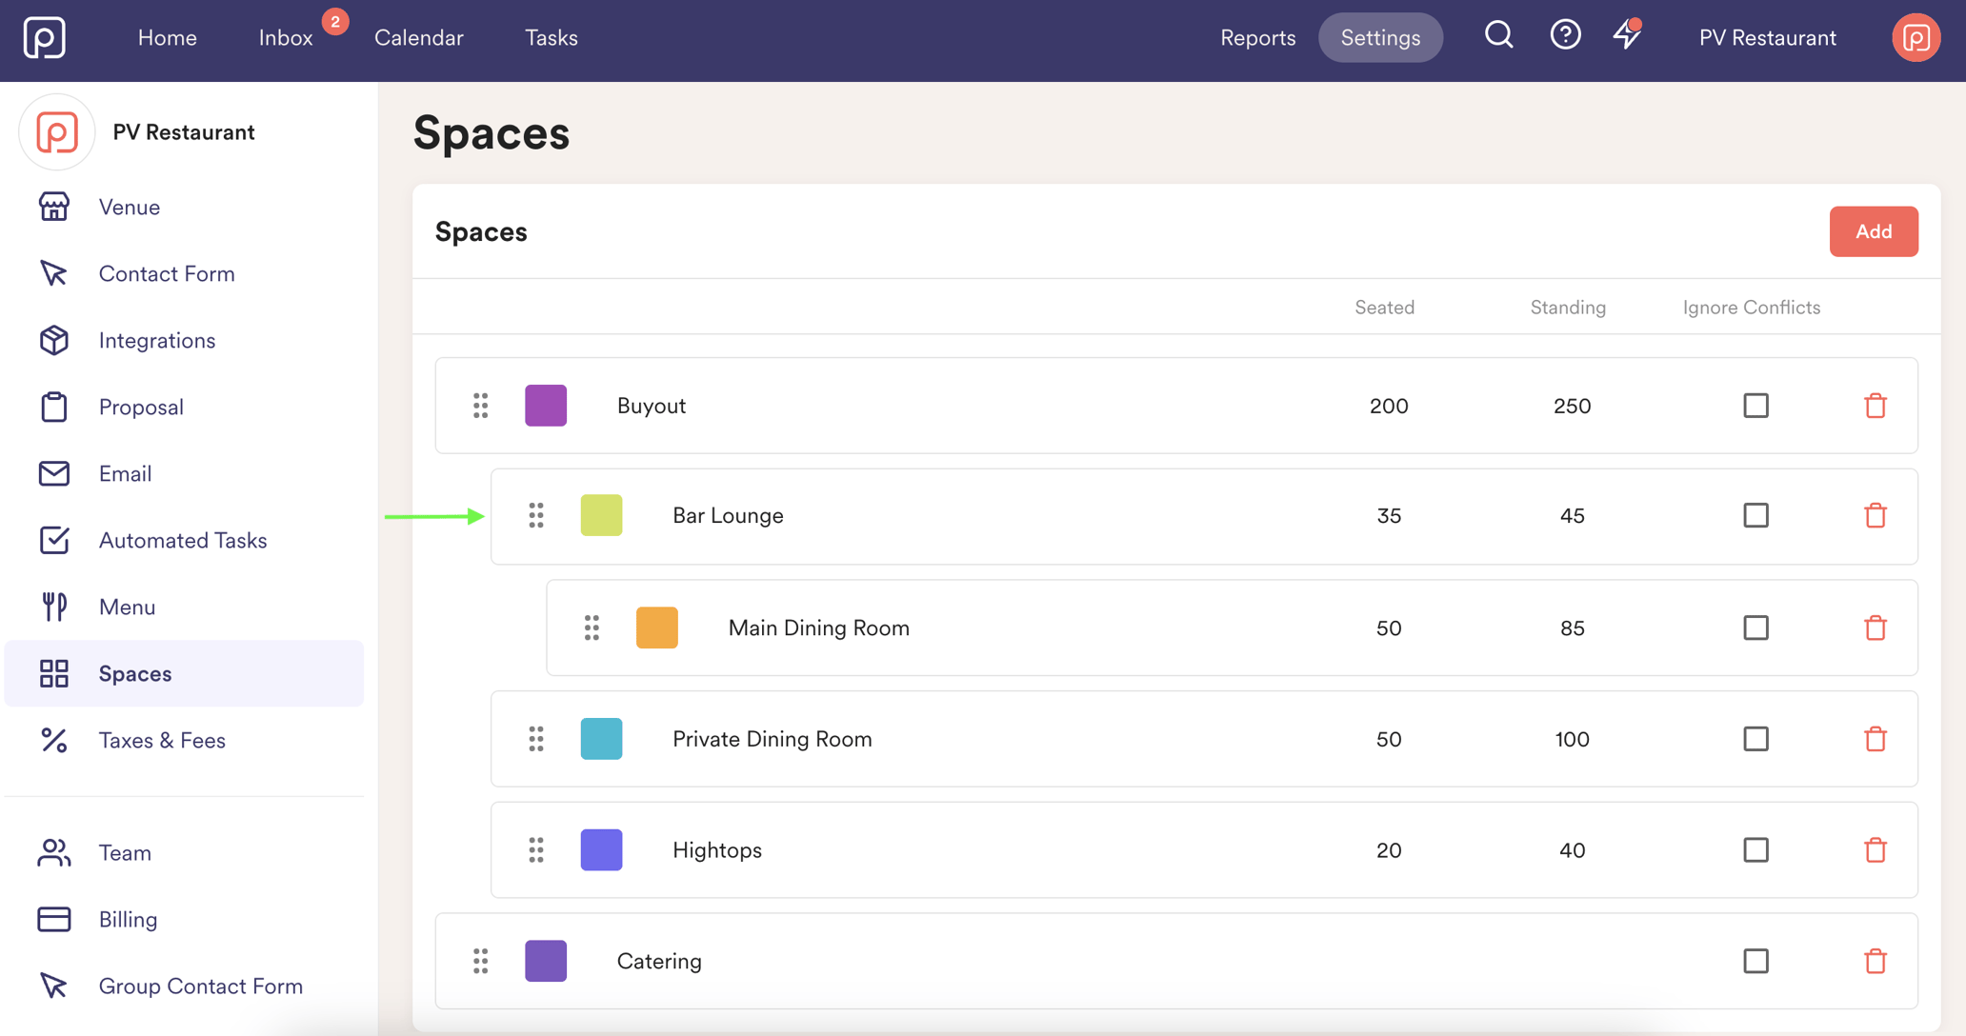Add a new space
Image resolution: width=1966 pixels, height=1036 pixels.
pos(1873,231)
